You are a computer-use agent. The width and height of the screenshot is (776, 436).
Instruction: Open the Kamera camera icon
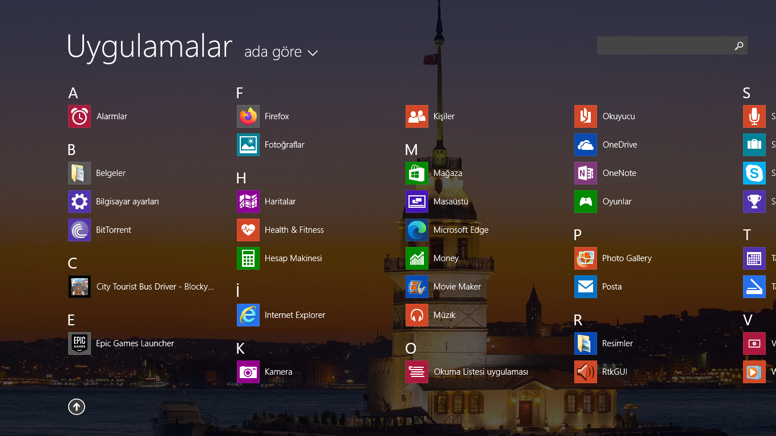coord(248,372)
